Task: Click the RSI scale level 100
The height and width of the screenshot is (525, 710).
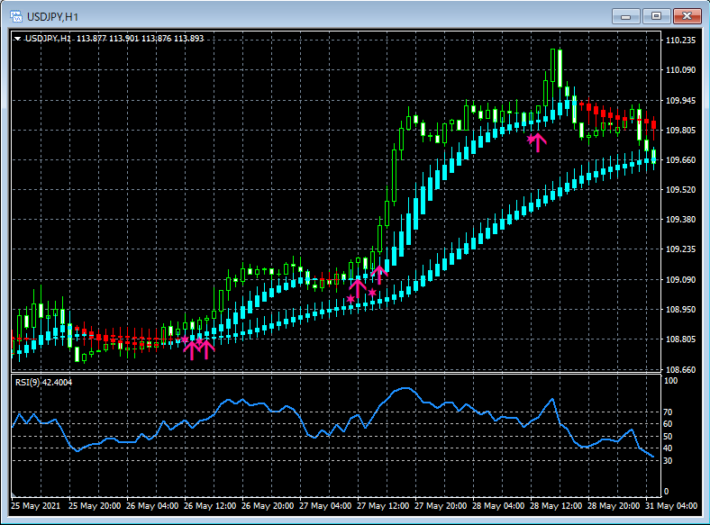Action: [x=671, y=381]
